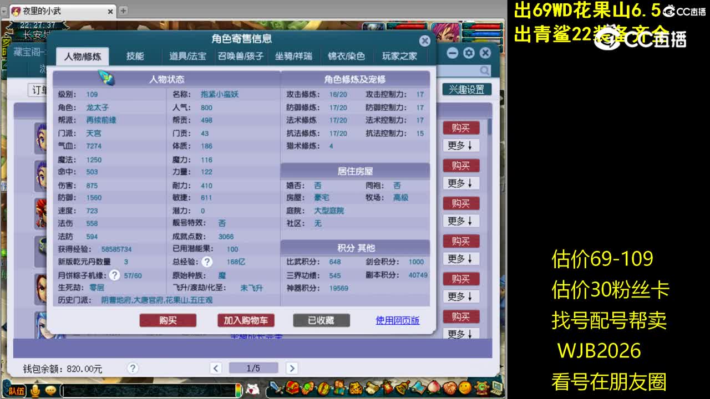
Task: Click the question mark beside 总经验
Action: click(x=206, y=263)
